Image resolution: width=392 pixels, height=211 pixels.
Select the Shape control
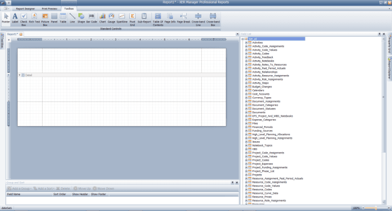tap(81, 19)
